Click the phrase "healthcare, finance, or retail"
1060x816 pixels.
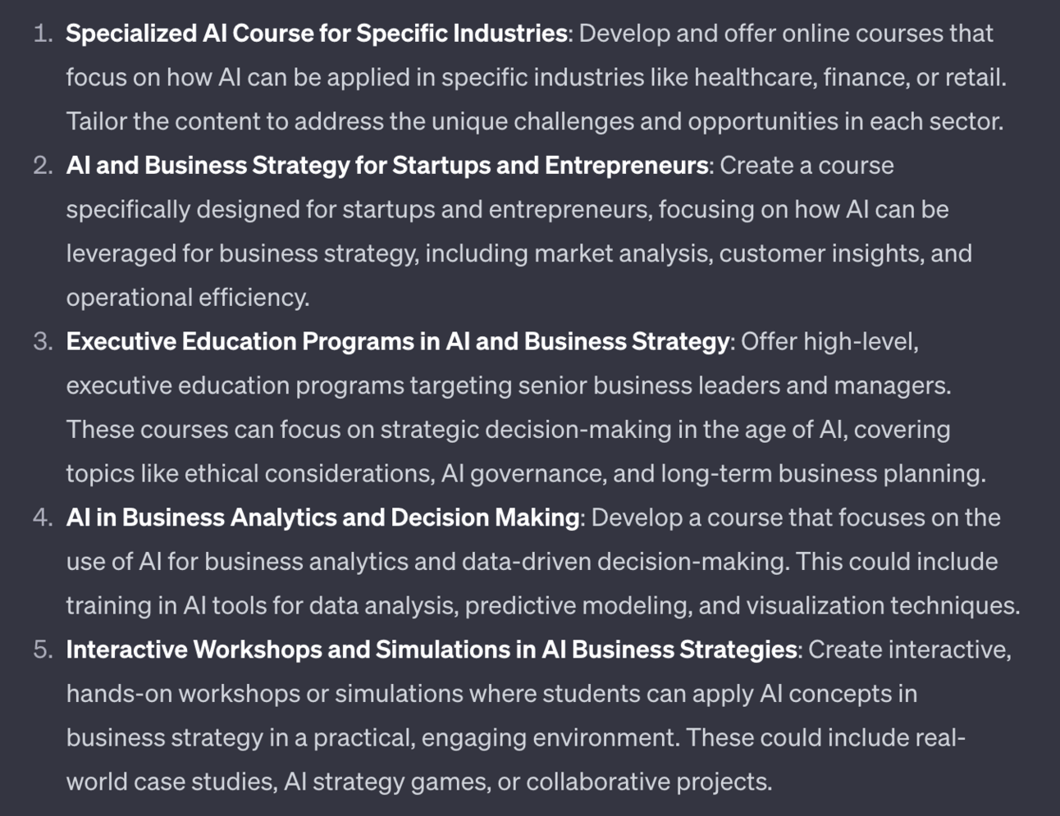(849, 78)
